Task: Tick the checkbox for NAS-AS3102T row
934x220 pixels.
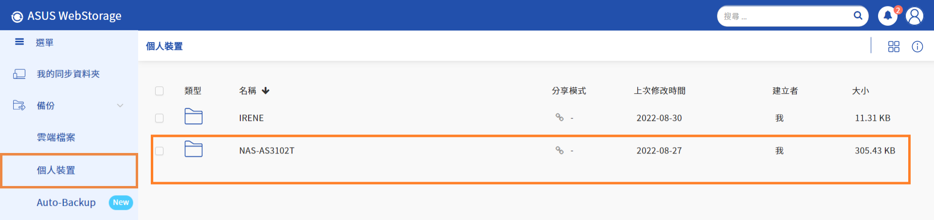Action: click(x=159, y=151)
